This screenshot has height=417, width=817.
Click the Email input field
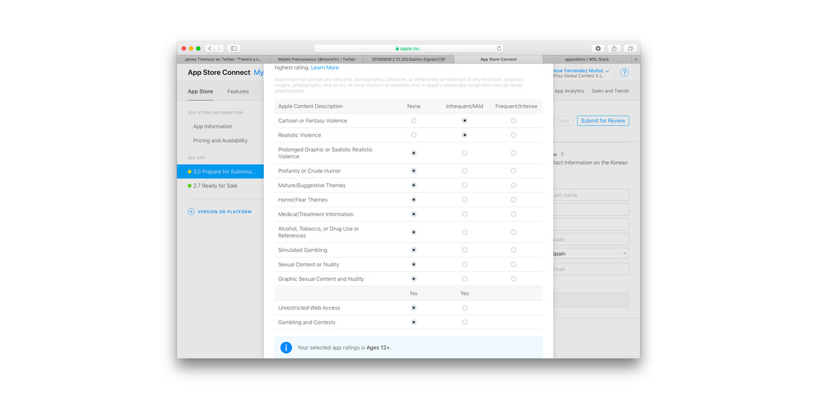point(591,269)
